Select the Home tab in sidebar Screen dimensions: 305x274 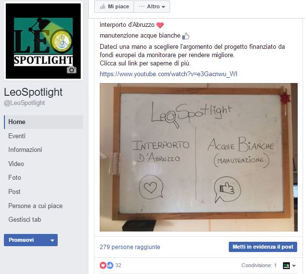point(44,122)
